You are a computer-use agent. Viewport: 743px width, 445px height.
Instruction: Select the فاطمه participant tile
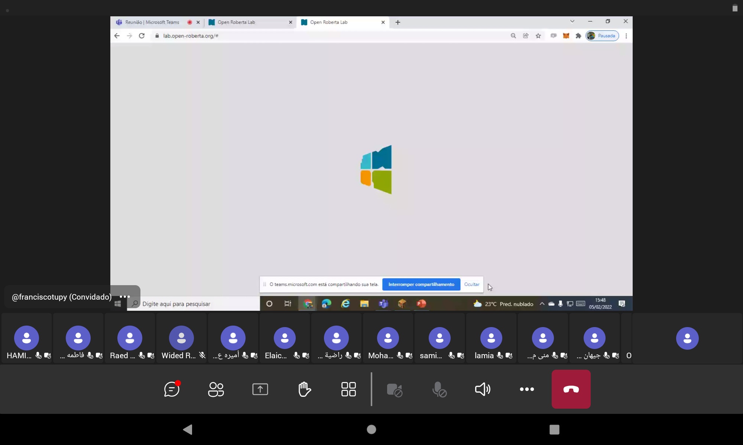[x=78, y=338]
